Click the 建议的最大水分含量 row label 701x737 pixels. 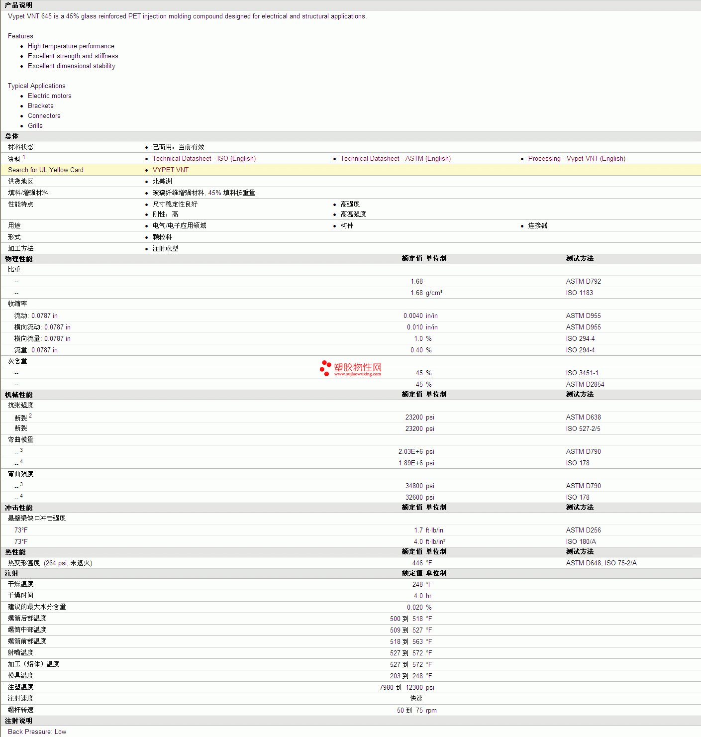click(37, 607)
